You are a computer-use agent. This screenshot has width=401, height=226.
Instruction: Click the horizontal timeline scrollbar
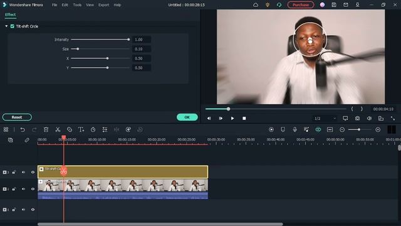pos(160,224)
